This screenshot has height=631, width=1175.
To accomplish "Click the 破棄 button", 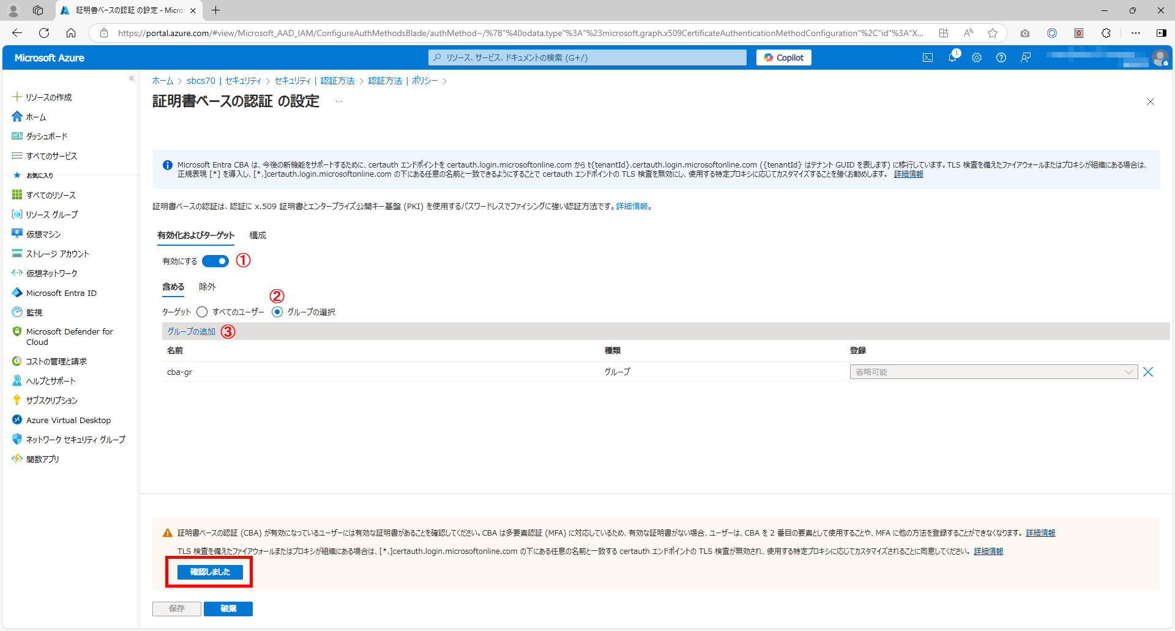I will coord(228,609).
